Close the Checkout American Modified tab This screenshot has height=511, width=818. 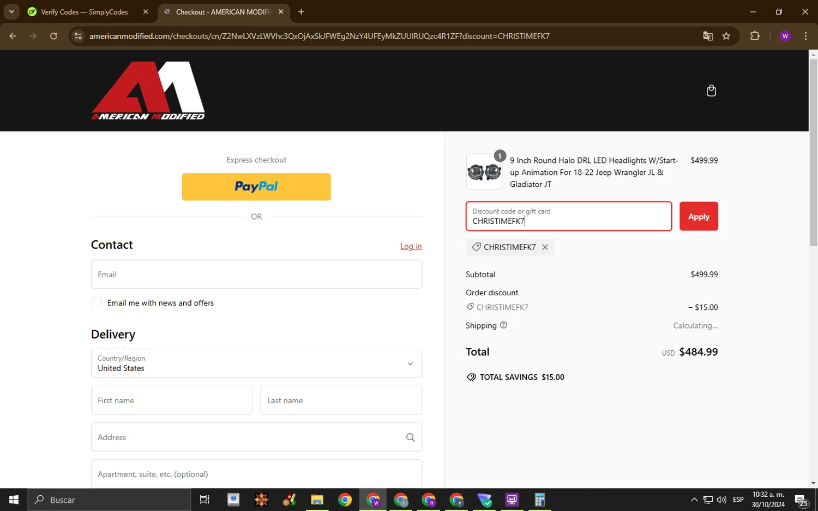(281, 11)
